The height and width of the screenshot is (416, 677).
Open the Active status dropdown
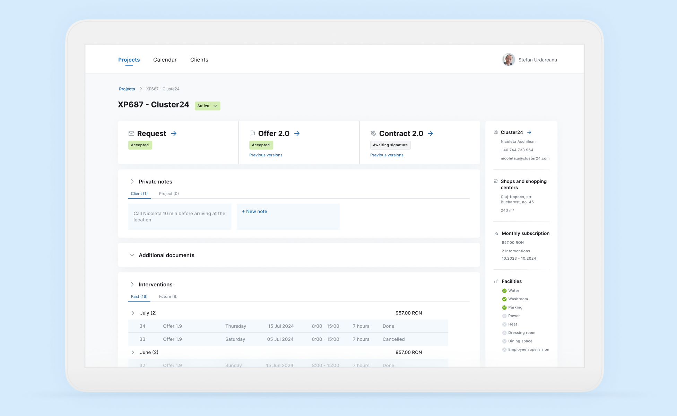[207, 106]
